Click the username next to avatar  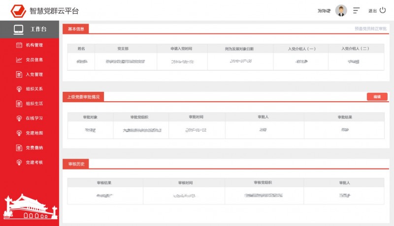[x=324, y=11]
